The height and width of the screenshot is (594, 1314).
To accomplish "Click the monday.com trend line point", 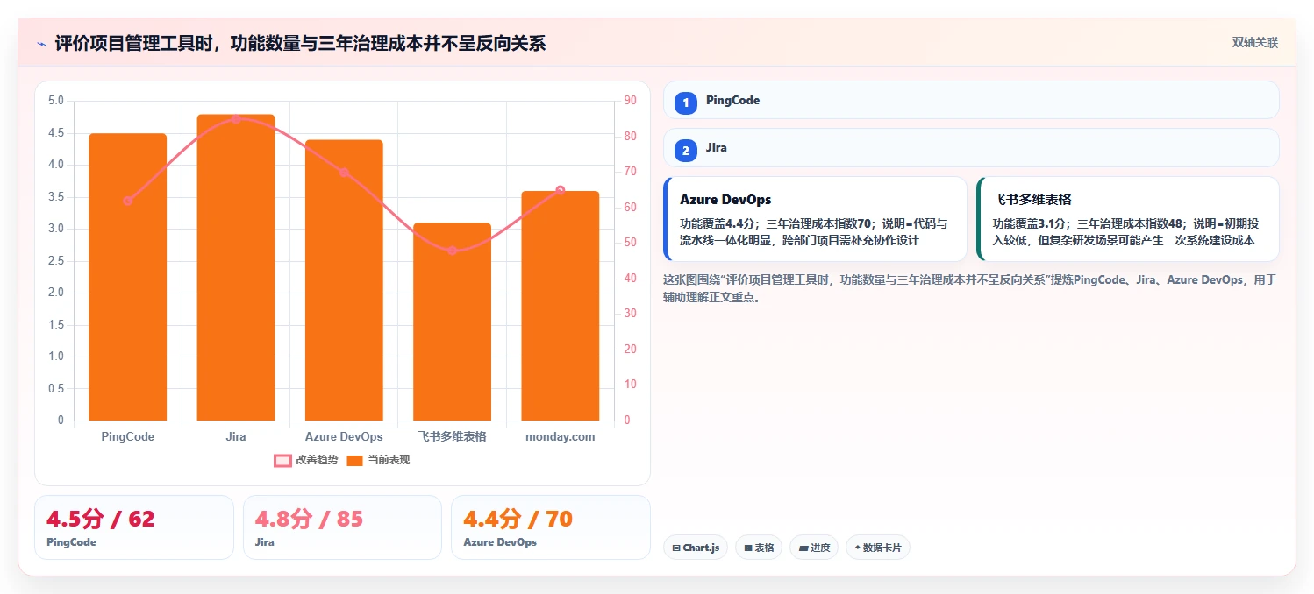I will (561, 190).
